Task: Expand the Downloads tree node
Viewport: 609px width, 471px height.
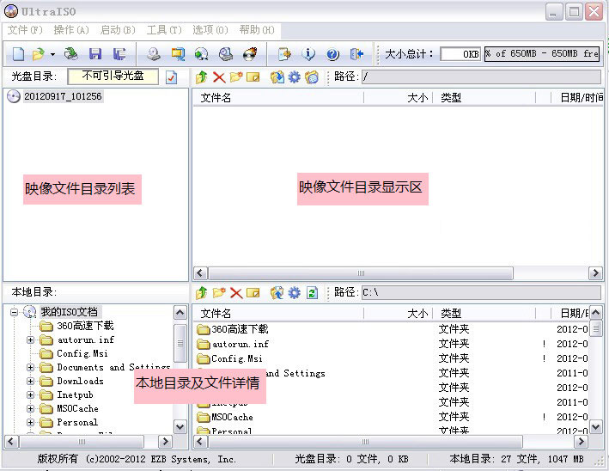Action: click(30, 381)
